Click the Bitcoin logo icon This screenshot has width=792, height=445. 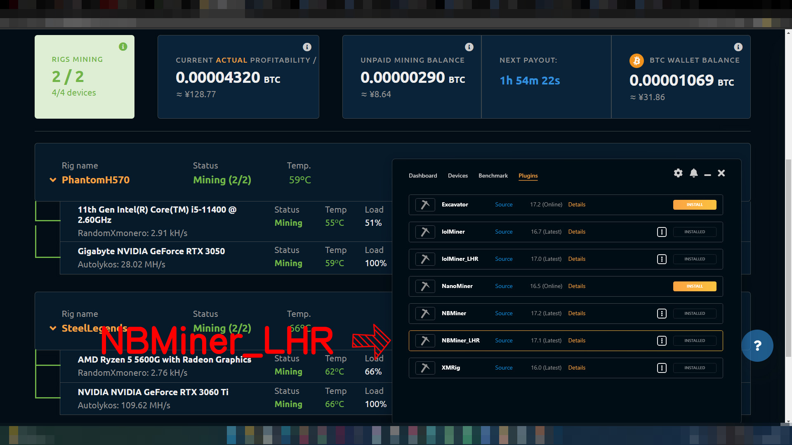pyautogui.click(x=636, y=61)
